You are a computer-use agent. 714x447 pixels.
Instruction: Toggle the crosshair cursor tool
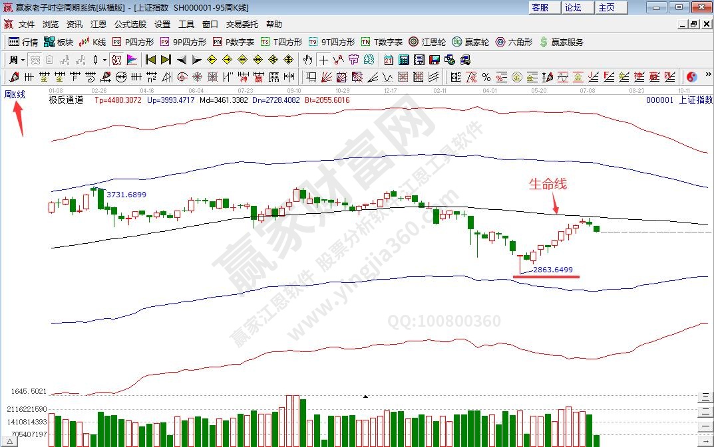click(x=323, y=59)
